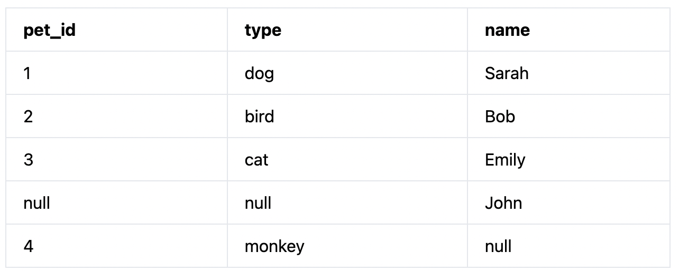
Task: Click the pet_id cell with value 4
Action: pos(117,246)
